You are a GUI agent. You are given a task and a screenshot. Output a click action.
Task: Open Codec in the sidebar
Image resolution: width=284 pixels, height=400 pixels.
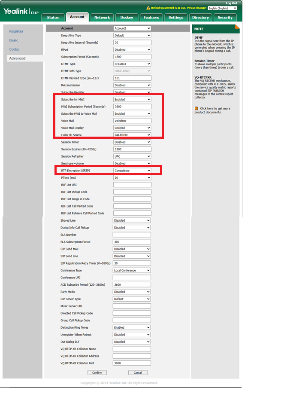coord(14,49)
